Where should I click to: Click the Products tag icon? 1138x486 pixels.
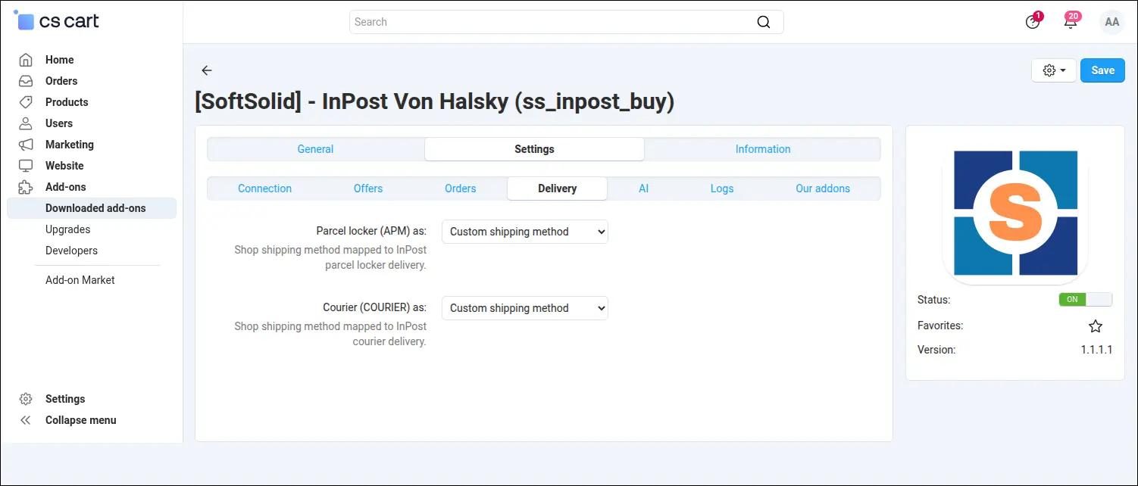[x=26, y=102]
